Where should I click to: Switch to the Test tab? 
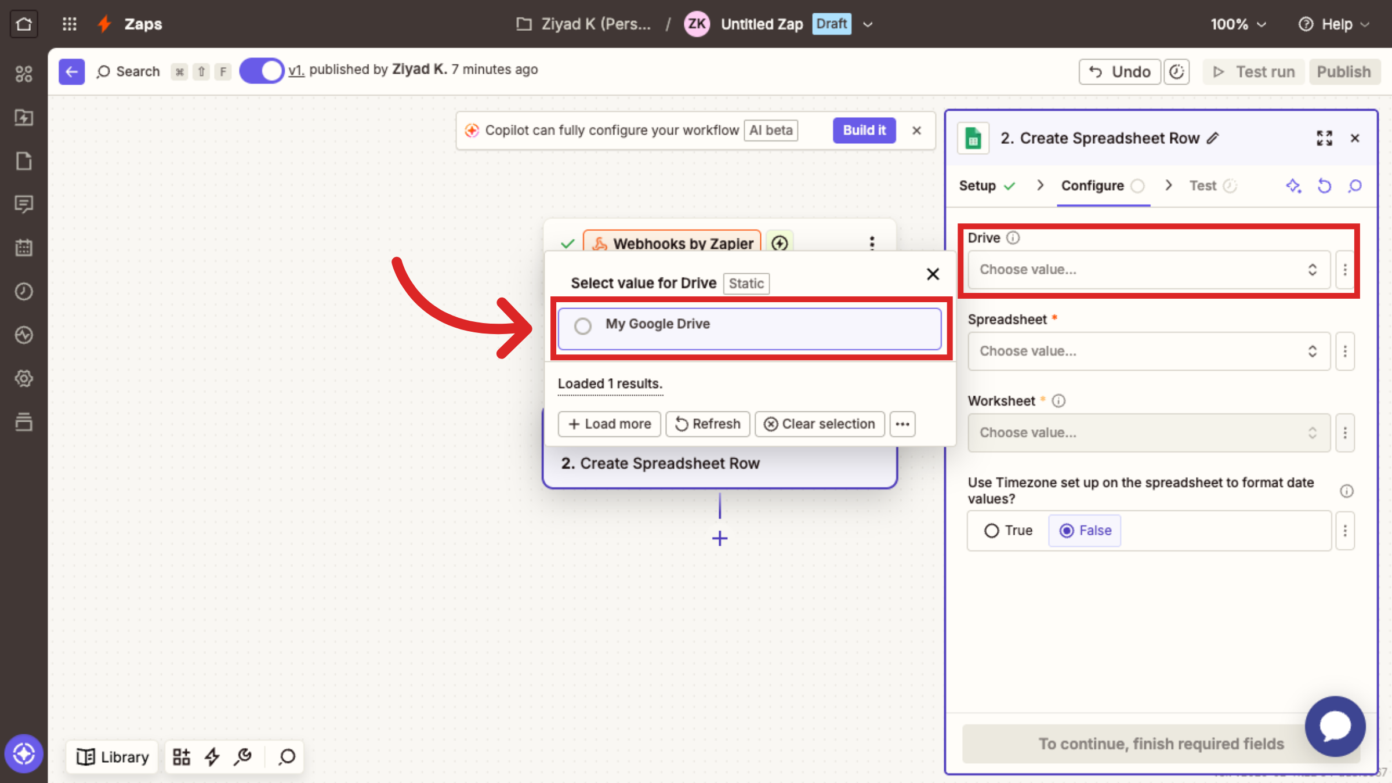click(1203, 186)
